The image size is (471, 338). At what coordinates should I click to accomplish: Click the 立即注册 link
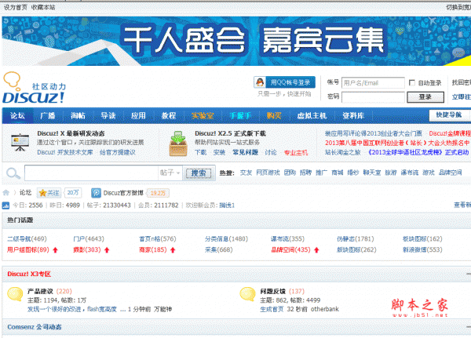point(462,97)
